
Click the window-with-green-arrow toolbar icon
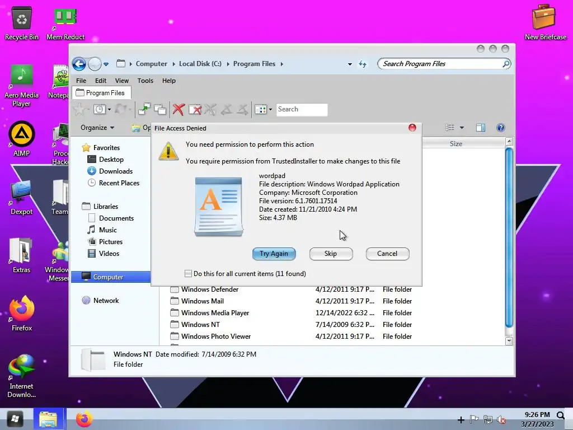point(144,109)
